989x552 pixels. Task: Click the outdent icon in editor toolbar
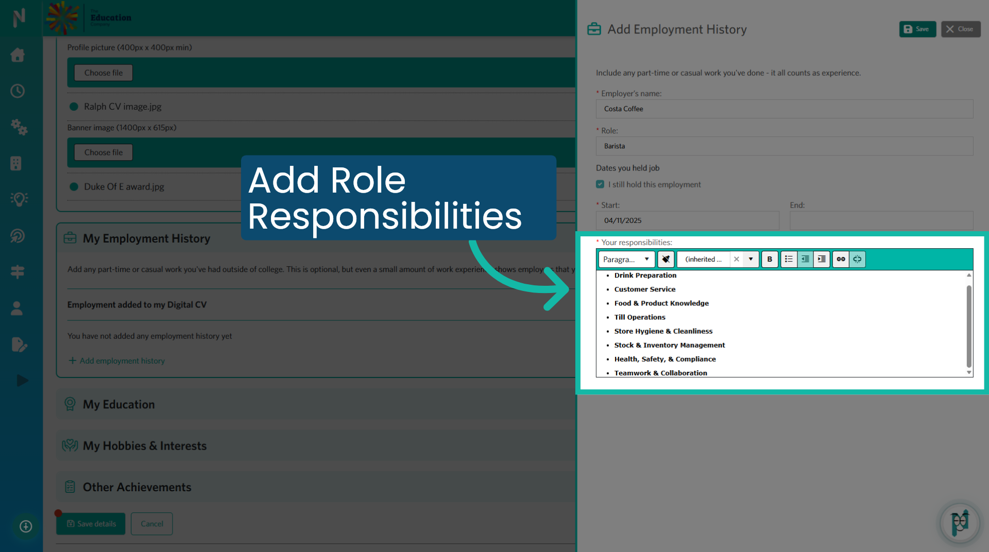[x=805, y=259]
